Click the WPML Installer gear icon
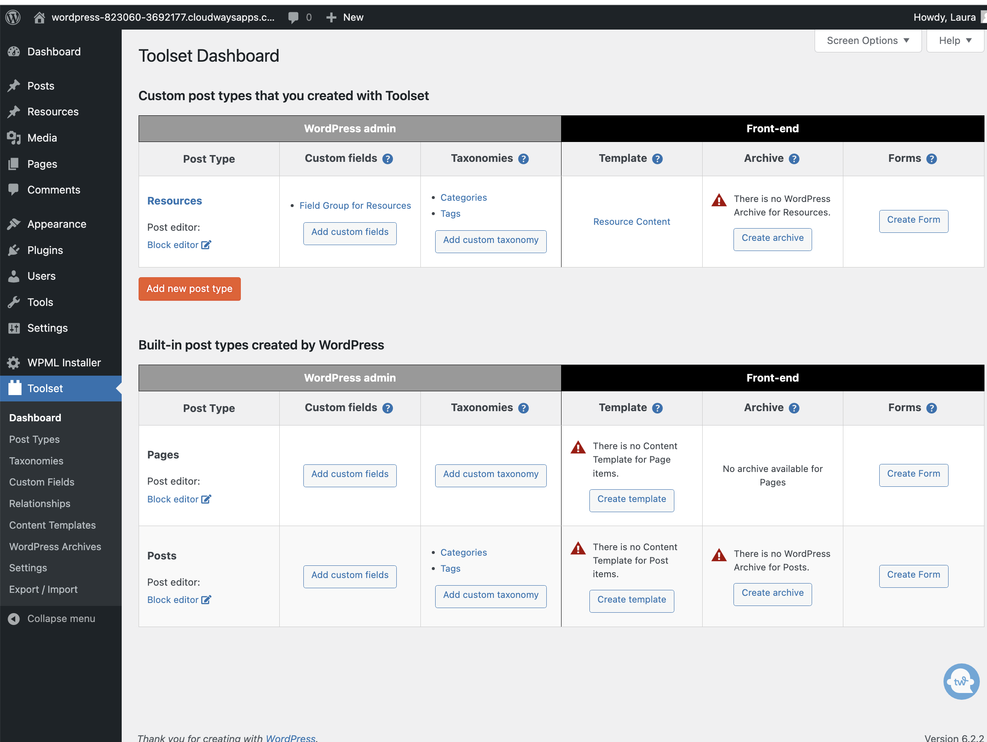 pos(14,363)
